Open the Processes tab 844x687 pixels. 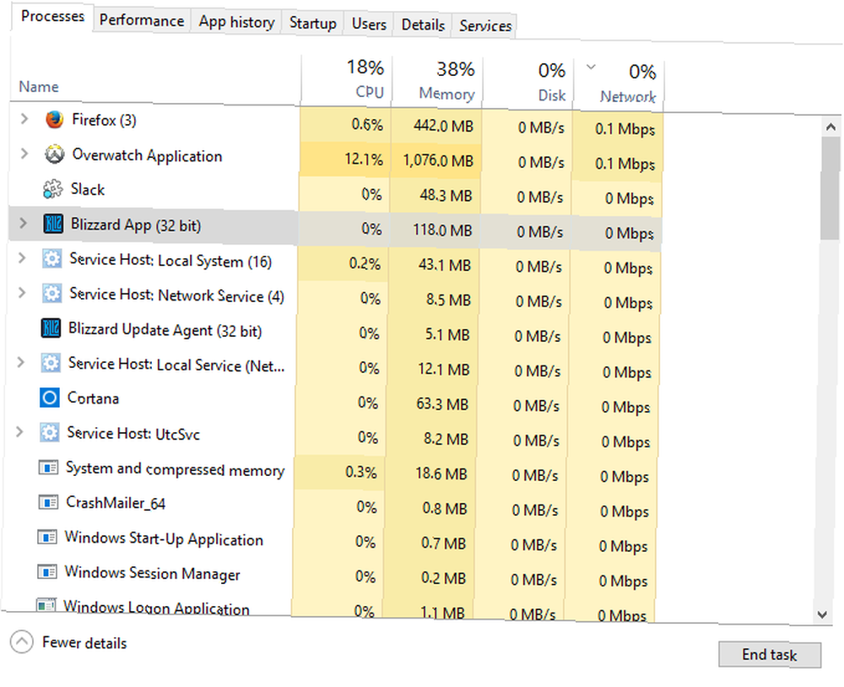point(52,16)
